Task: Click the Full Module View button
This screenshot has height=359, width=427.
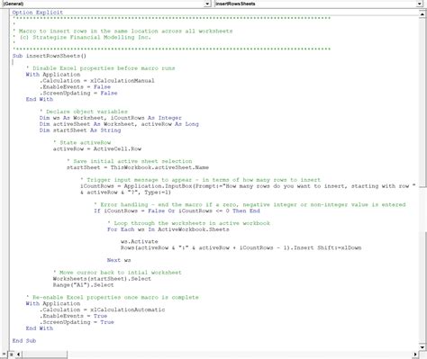Action: pos(11,355)
